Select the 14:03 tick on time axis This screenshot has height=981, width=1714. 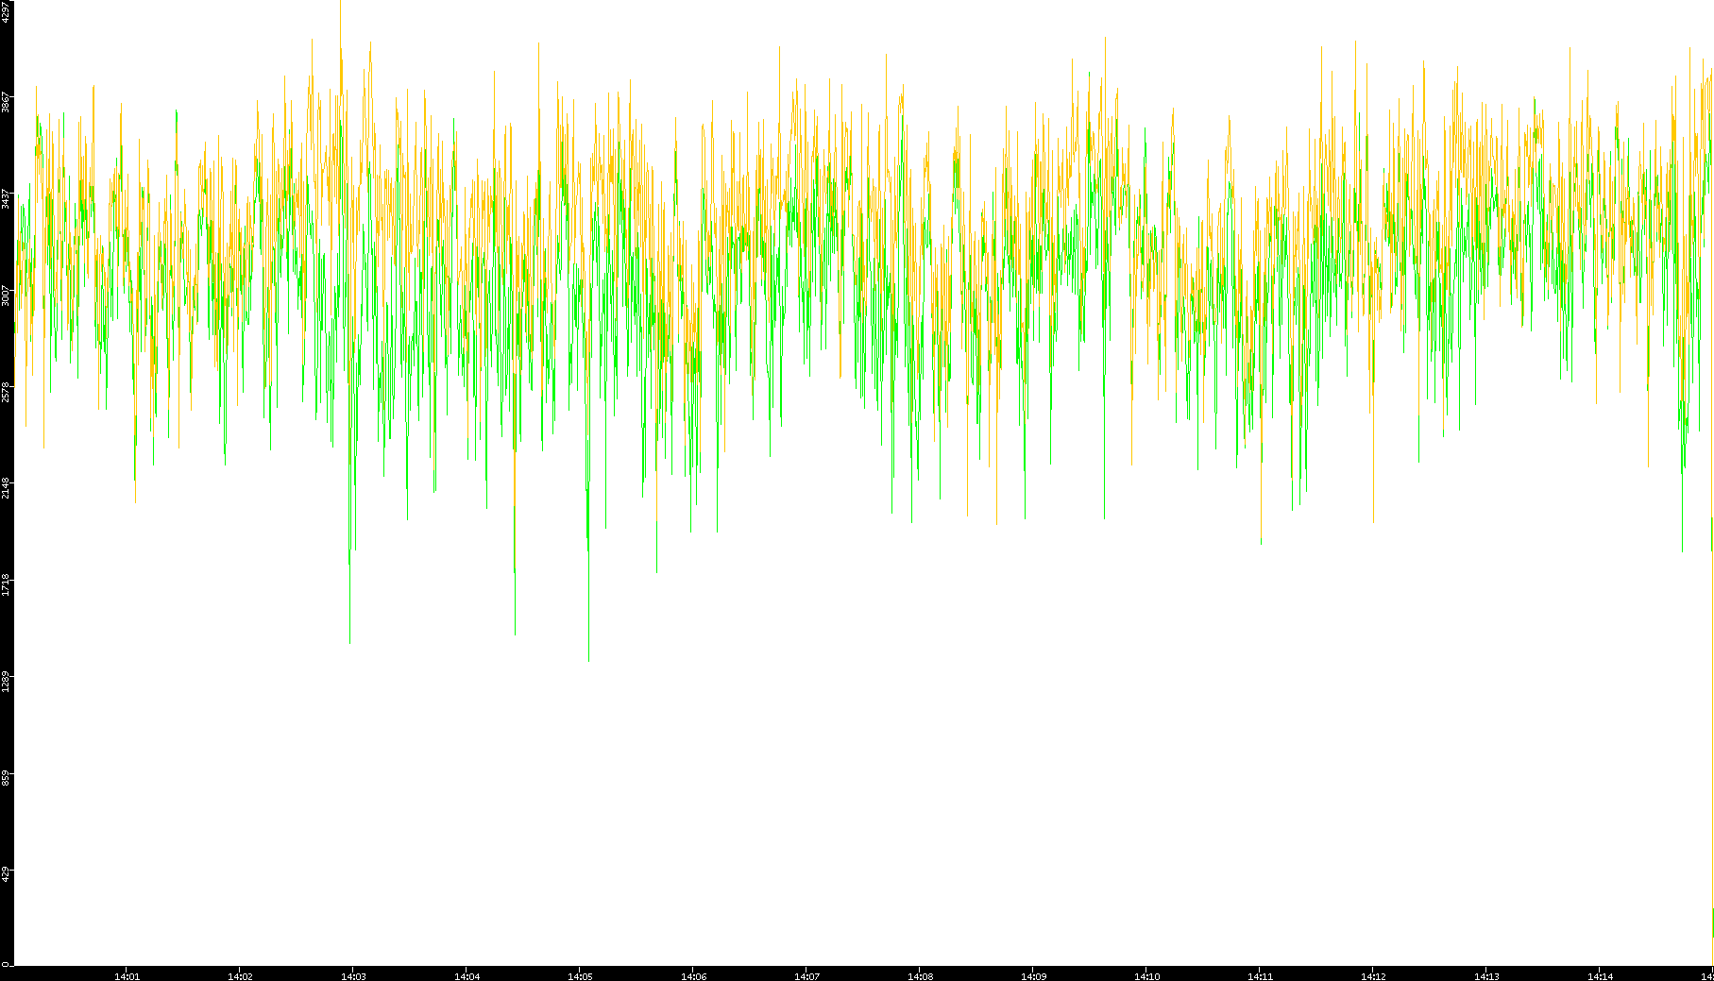point(353,976)
